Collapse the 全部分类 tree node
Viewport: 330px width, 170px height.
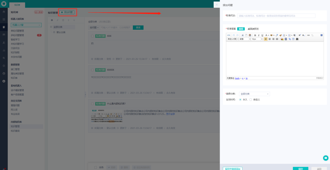pos(51,27)
